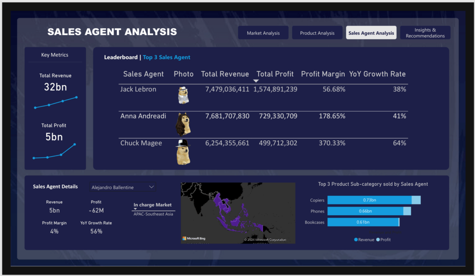
Task: Click Jack Lebron's dog photo
Action: (x=183, y=95)
